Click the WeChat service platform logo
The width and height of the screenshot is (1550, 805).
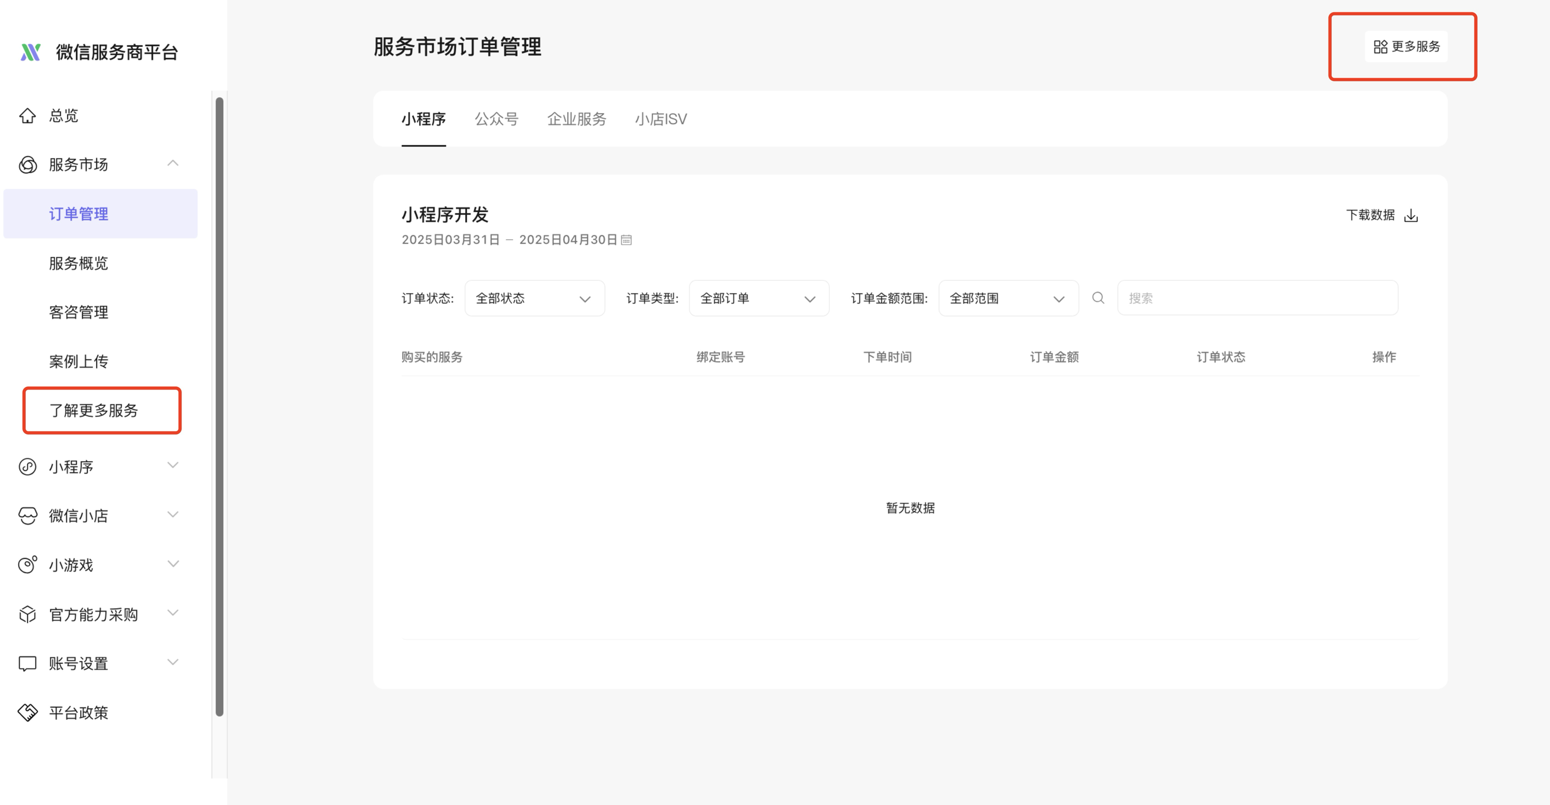coord(31,52)
